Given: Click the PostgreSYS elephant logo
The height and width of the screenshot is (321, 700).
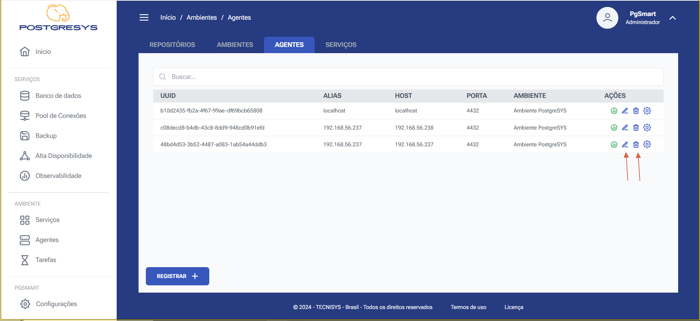Looking at the screenshot, I should (x=58, y=17).
